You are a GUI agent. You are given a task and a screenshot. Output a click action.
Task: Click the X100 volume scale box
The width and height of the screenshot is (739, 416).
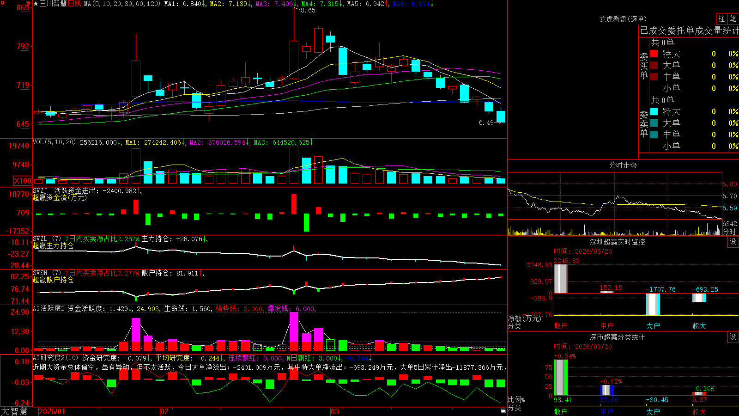point(23,181)
